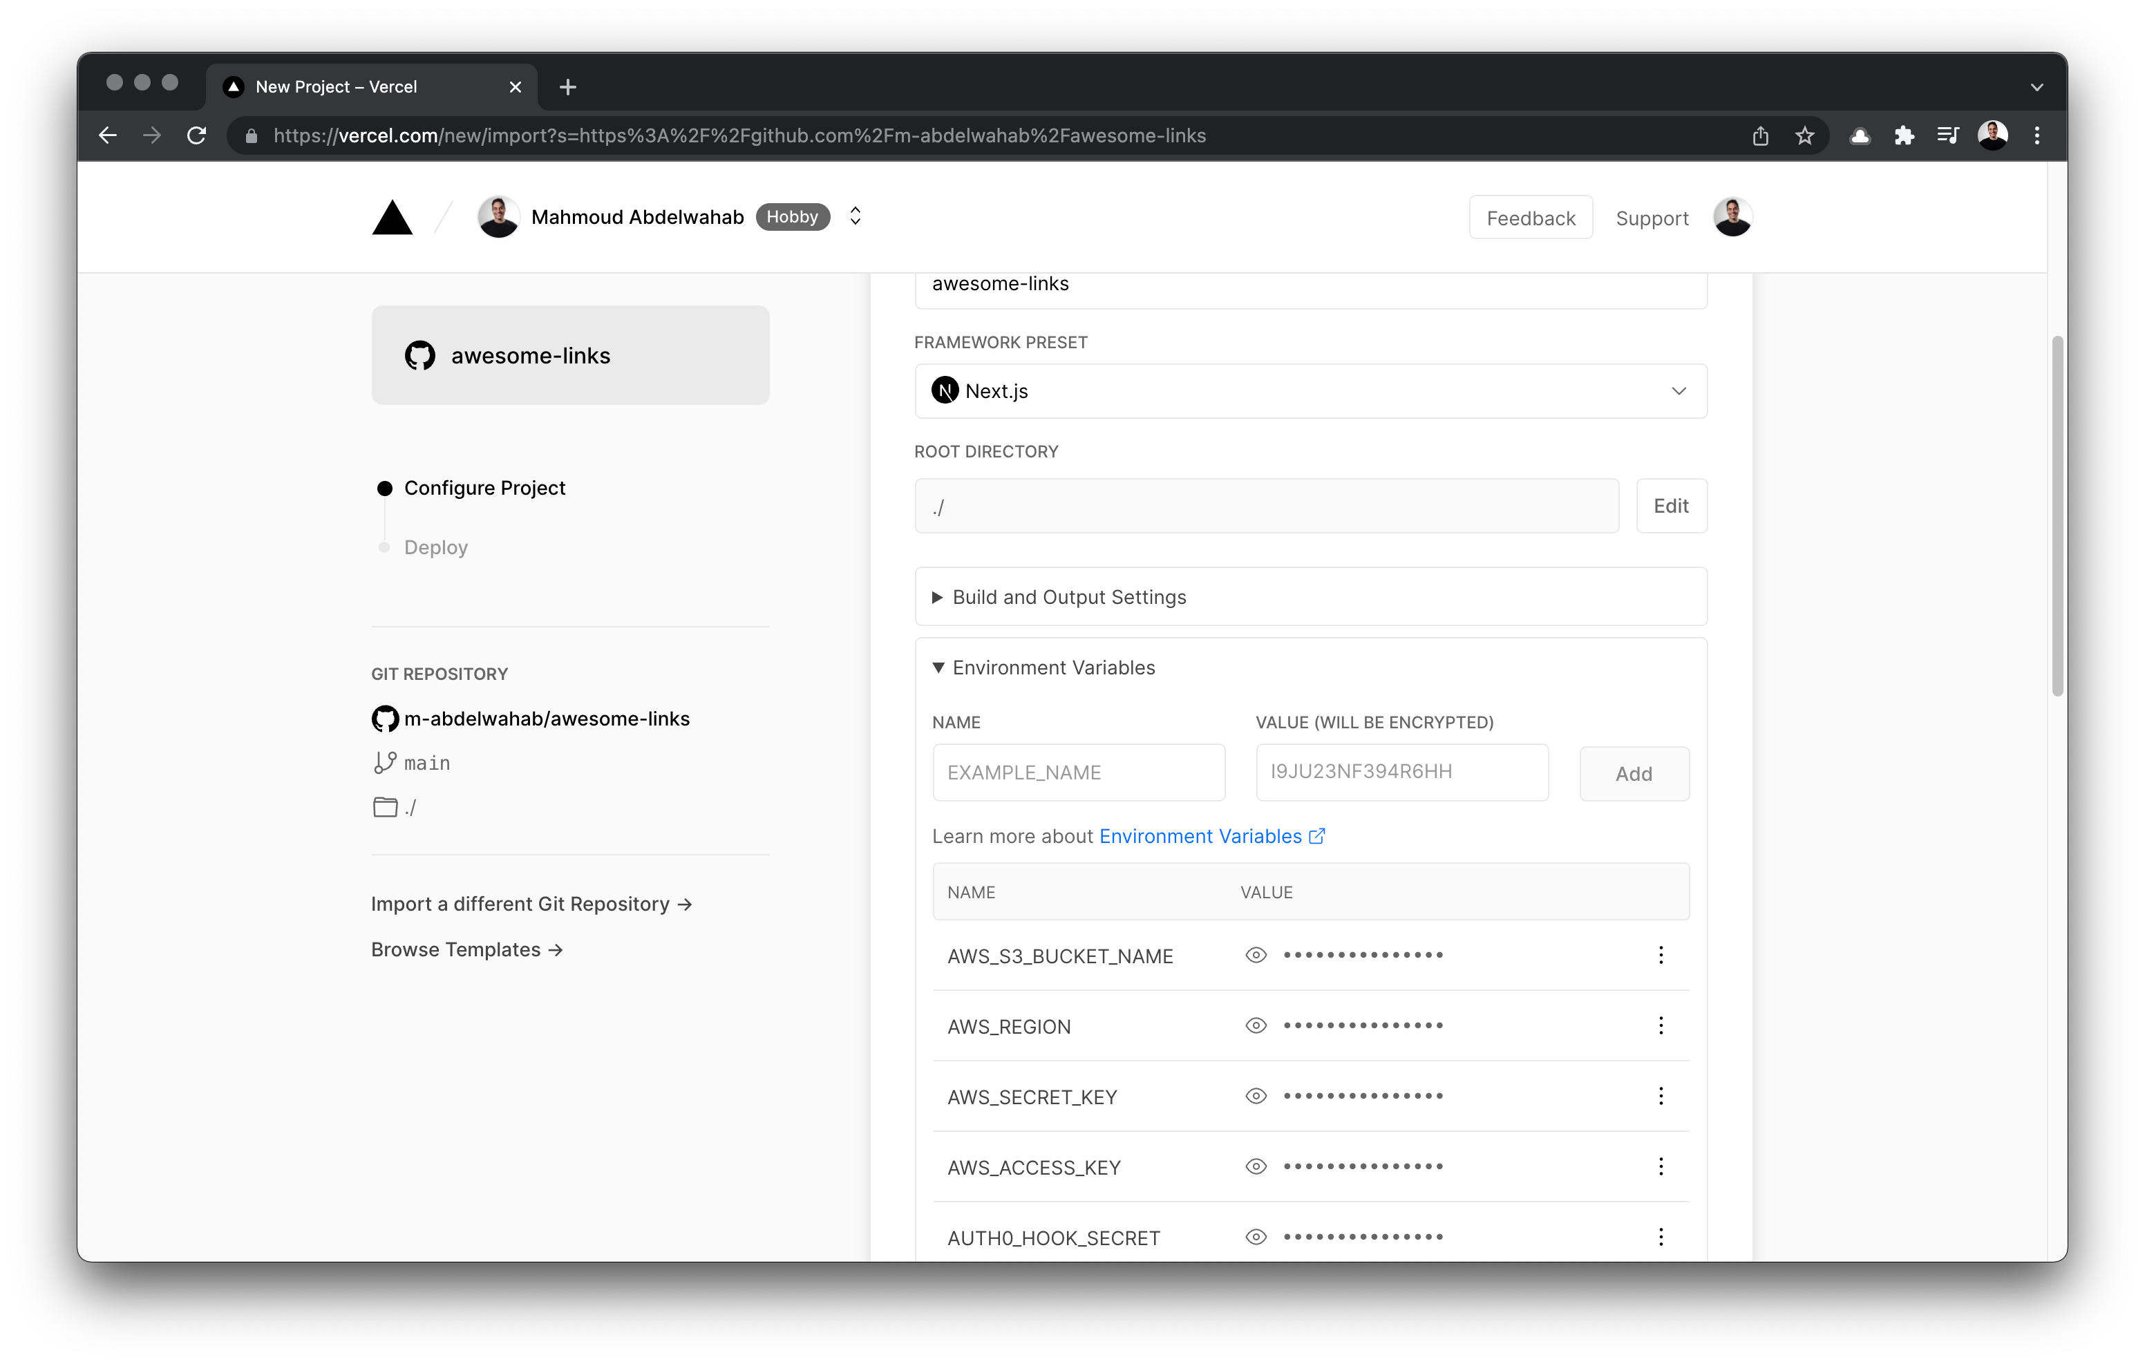The image size is (2145, 1364).
Task: Click the EXAMPLE_NAME input field
Action: (x=1079, y=773)
